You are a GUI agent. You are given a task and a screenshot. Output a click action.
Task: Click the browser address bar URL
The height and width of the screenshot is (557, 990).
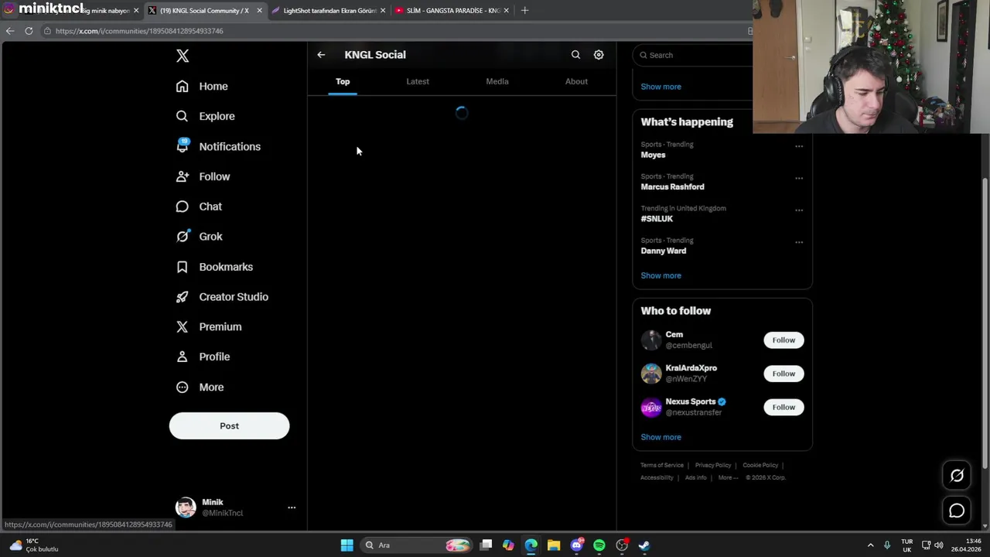pos(139,31)
